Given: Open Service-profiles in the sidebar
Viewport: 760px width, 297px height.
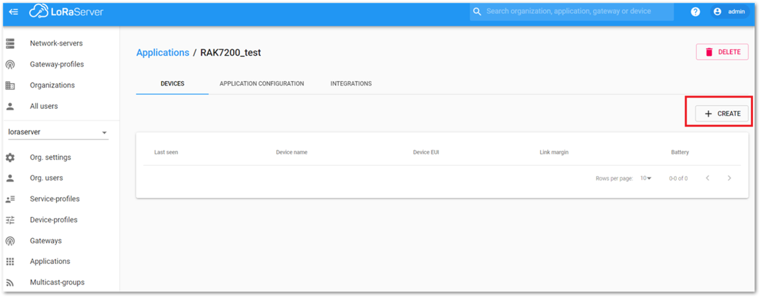Looking at the screenshot, I should pyautogui.click(x=55, y=199).
